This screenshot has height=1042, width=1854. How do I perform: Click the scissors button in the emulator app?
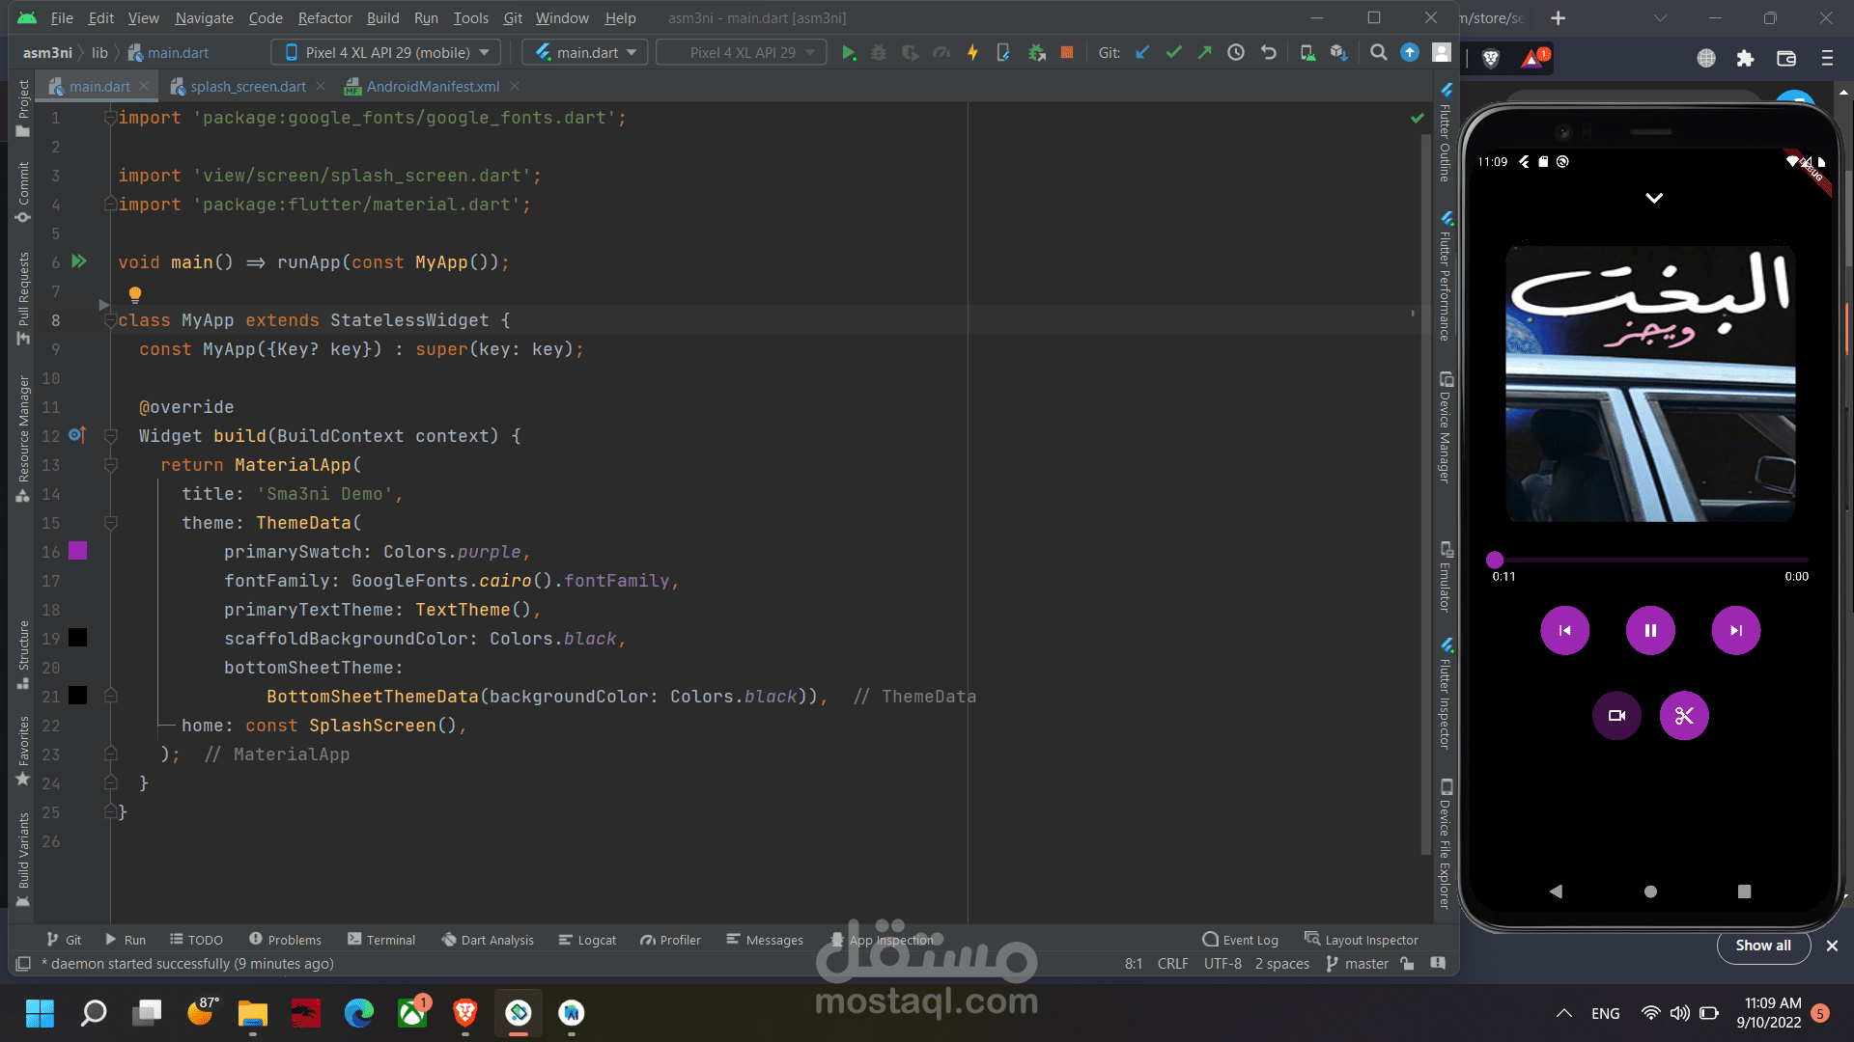1683,716
